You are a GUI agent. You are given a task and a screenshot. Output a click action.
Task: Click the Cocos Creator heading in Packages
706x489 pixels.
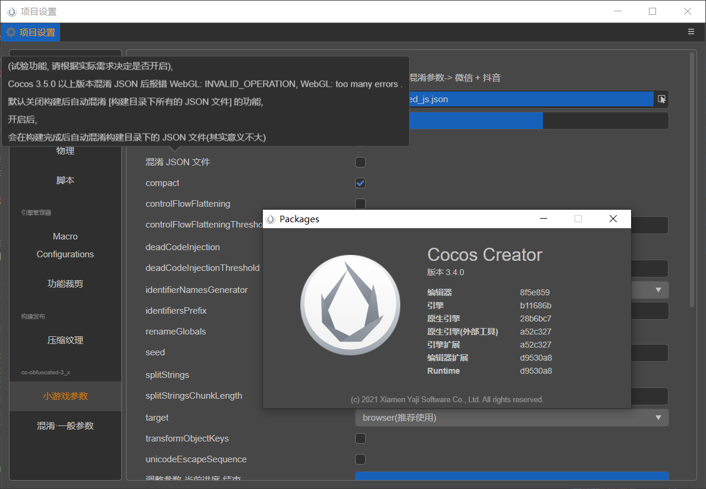(485, 255)
